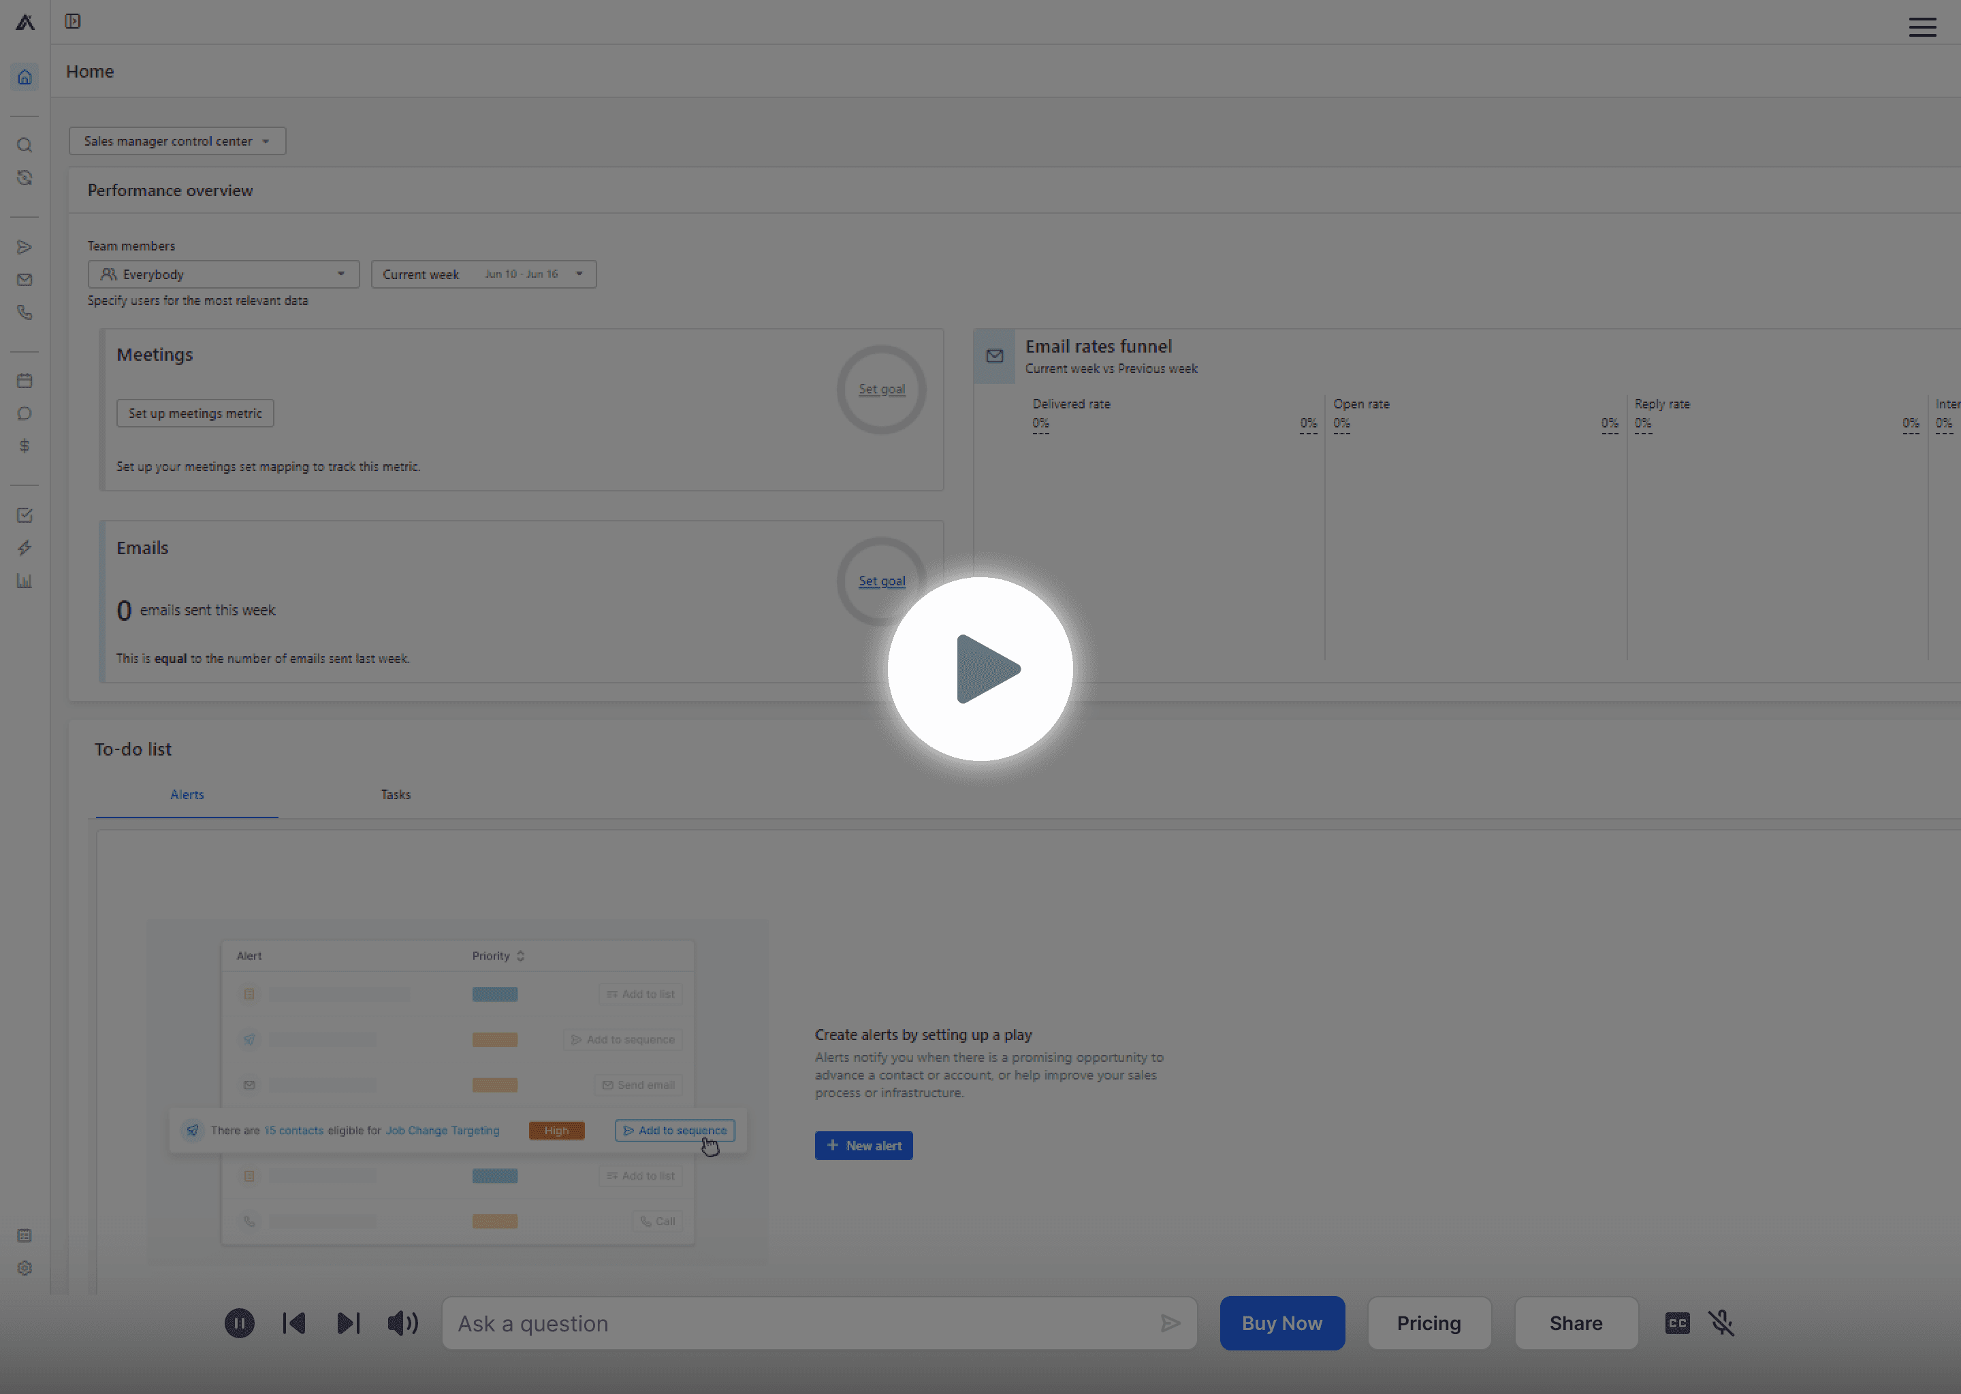
Task: Skip to the next step
Action: point(348,1323)
